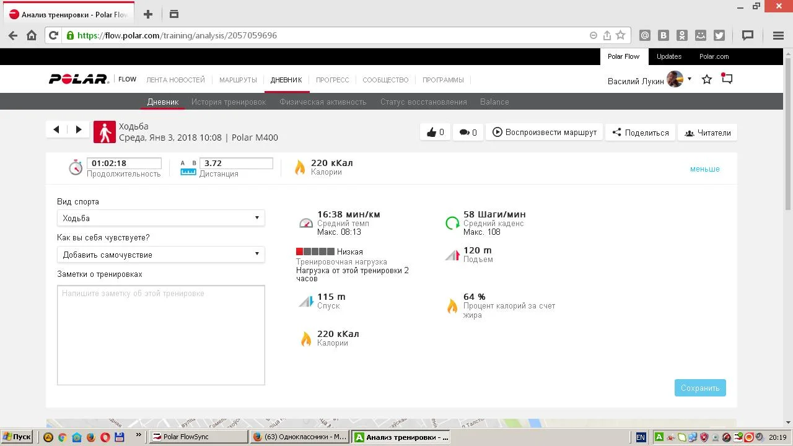Open Программы menu
793x446 pixels.
pos(443,80)
